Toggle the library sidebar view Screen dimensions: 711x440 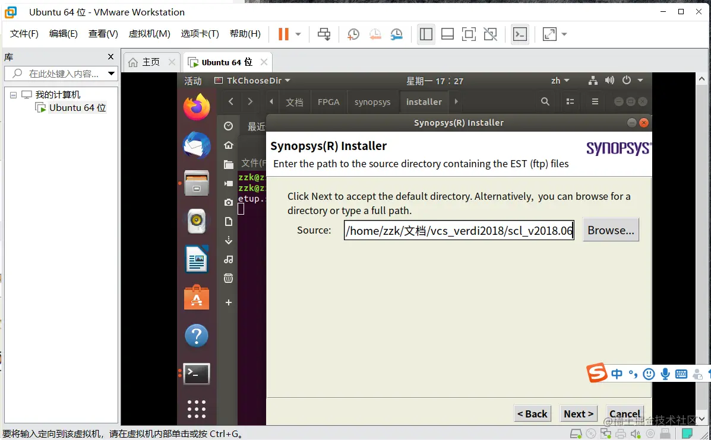[426, 34]
